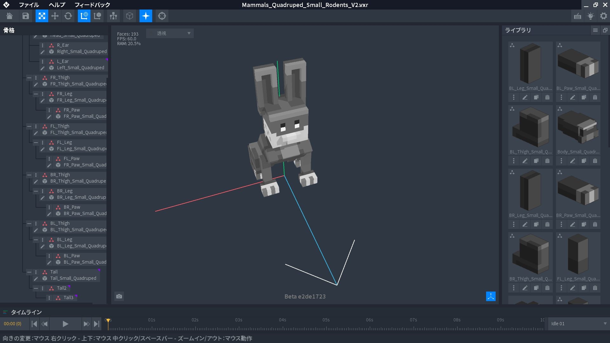Viewport: 610px width, 343px height.
Task: Take a viewport screenshot with camera icon
Action: [119, 296]
